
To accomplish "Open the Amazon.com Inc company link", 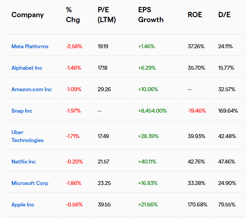I will pos(32,89).
